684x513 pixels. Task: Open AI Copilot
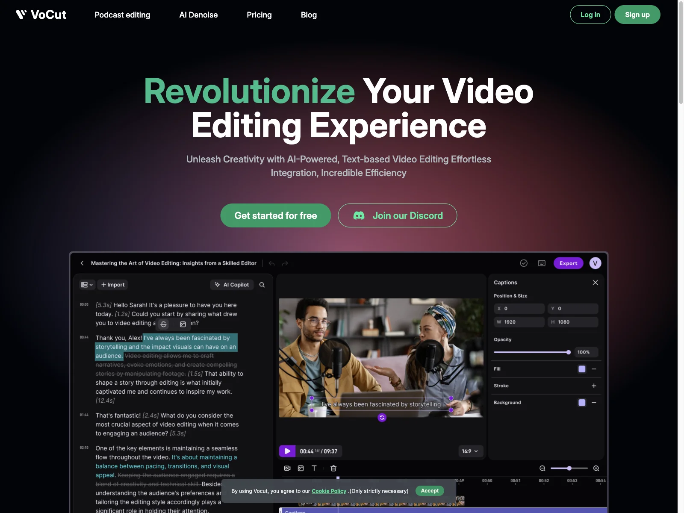point(232,285)
